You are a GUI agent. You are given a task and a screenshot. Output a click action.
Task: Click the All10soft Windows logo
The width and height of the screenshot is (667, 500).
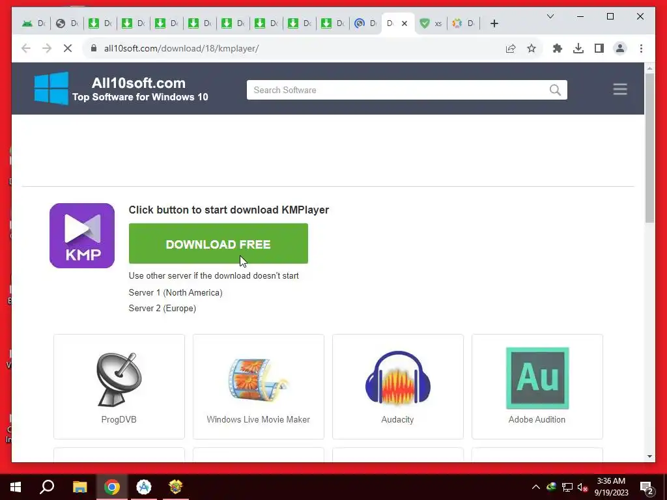[x=51, y=88]
